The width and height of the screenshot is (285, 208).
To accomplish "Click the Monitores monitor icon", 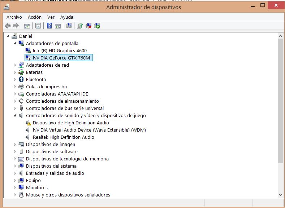I will pos(21,187).
